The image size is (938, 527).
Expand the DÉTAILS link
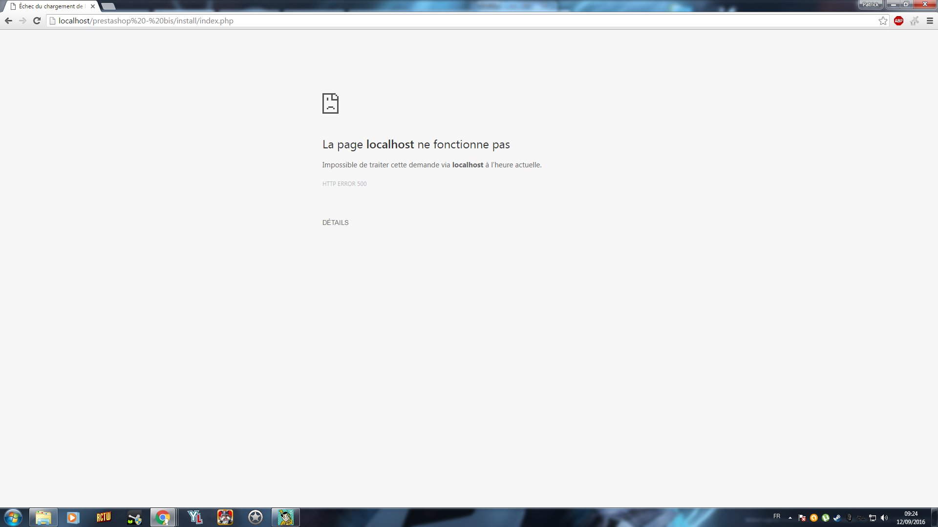pyautogui.click(x=335, y=223)
